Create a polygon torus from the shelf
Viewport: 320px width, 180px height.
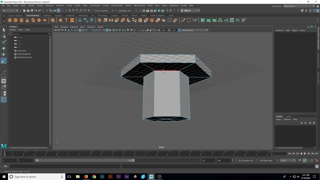click(x=33, y=20)
